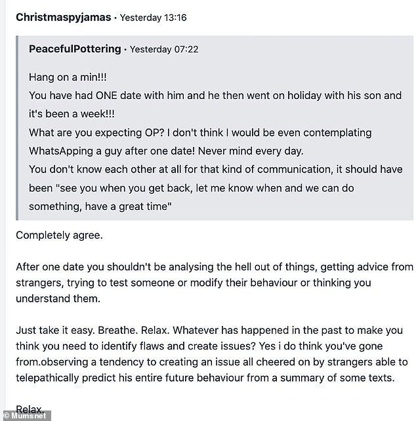The width and height of the screenshot is (416, 421).
Task: Click the word 'WhatsApping' in the quote
Action: coord(61,151)
